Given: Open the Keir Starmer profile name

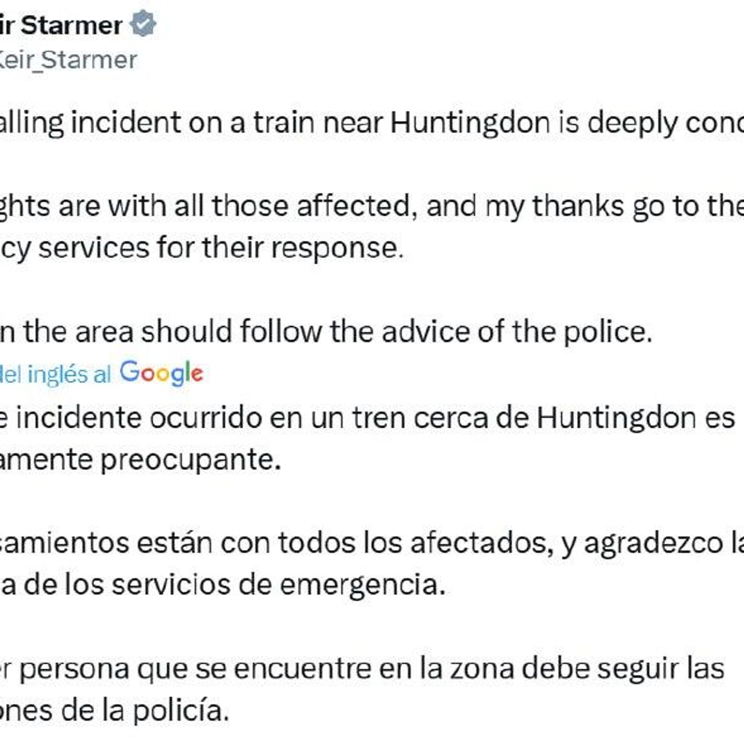Looking at the screenshot, I should coord(70,26).
